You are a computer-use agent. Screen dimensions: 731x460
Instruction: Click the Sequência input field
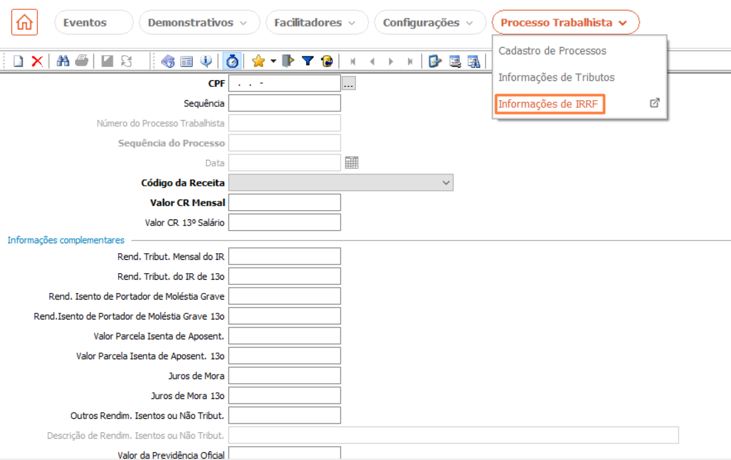pos(284,103)
